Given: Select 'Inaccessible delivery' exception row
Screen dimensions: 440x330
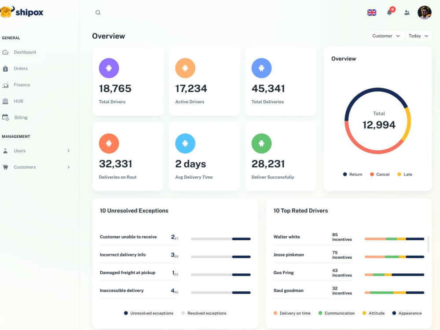Looking at the screenshot, I should (x=122, y=290).
